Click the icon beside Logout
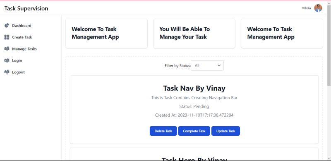This screenshot has width=331, height=161. 7,72
